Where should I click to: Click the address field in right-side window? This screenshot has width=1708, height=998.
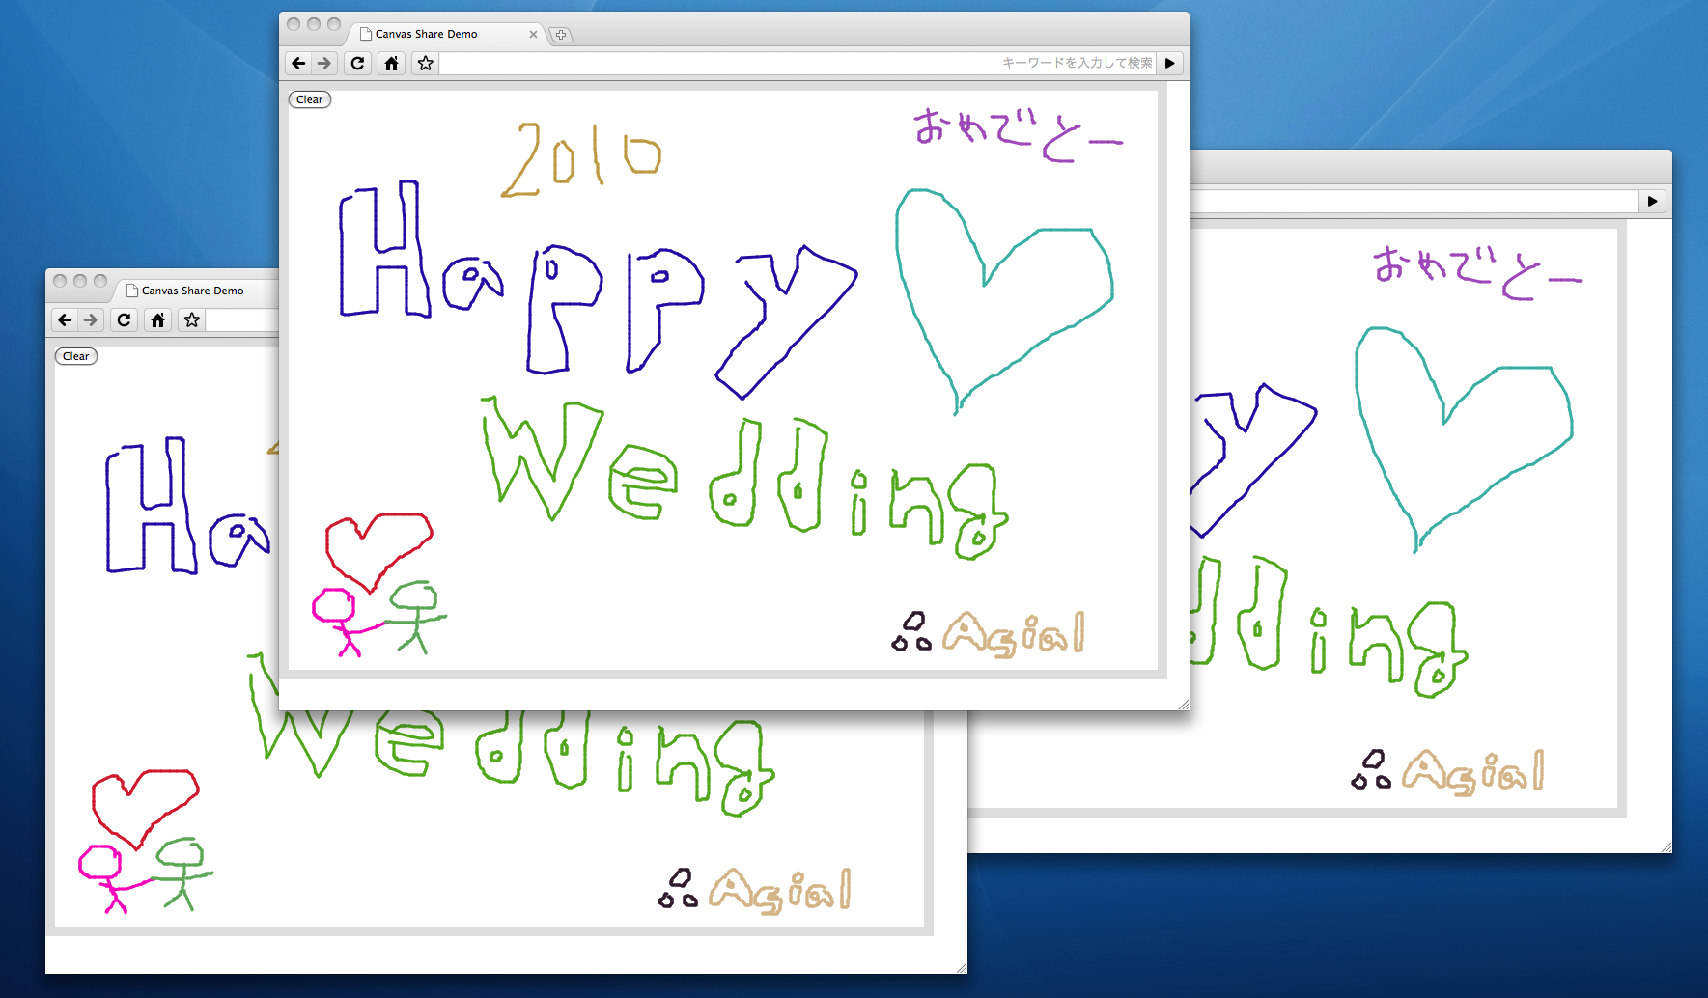pos(1410,202)
